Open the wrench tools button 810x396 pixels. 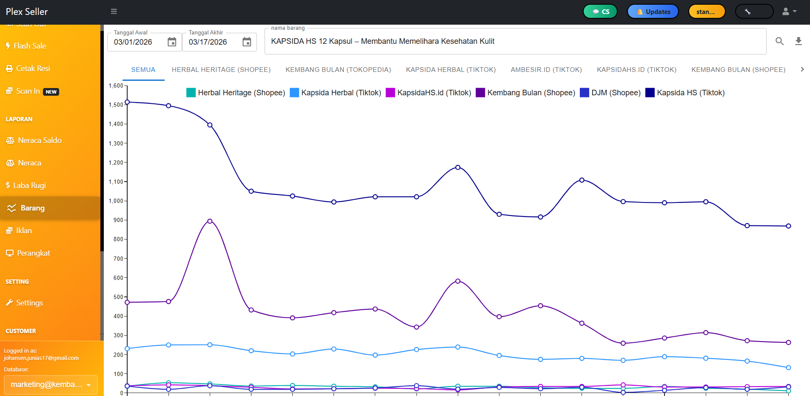tap(754, 11)
